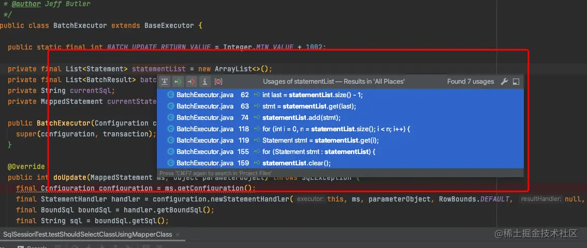
Task: Click BaseExecutor superclass name
Action: pos(169,26)
